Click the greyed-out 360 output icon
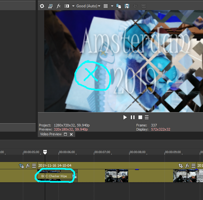The image size is (203, 200). [x=135, y=6]
